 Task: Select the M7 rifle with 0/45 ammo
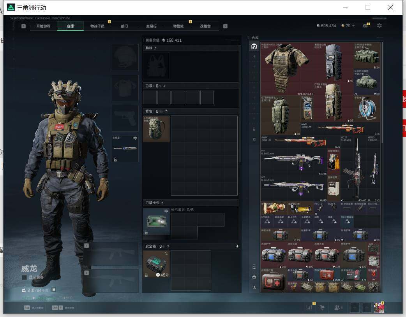click(x=294, y=189)
